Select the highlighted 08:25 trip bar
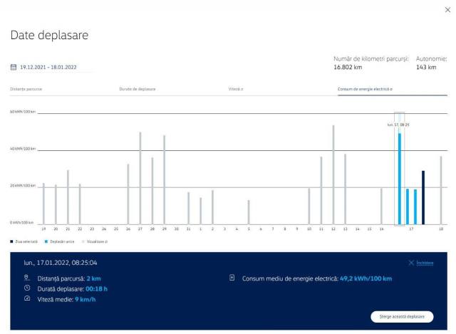The width and height of the screenshot is (456, 334). coord(400,178)
